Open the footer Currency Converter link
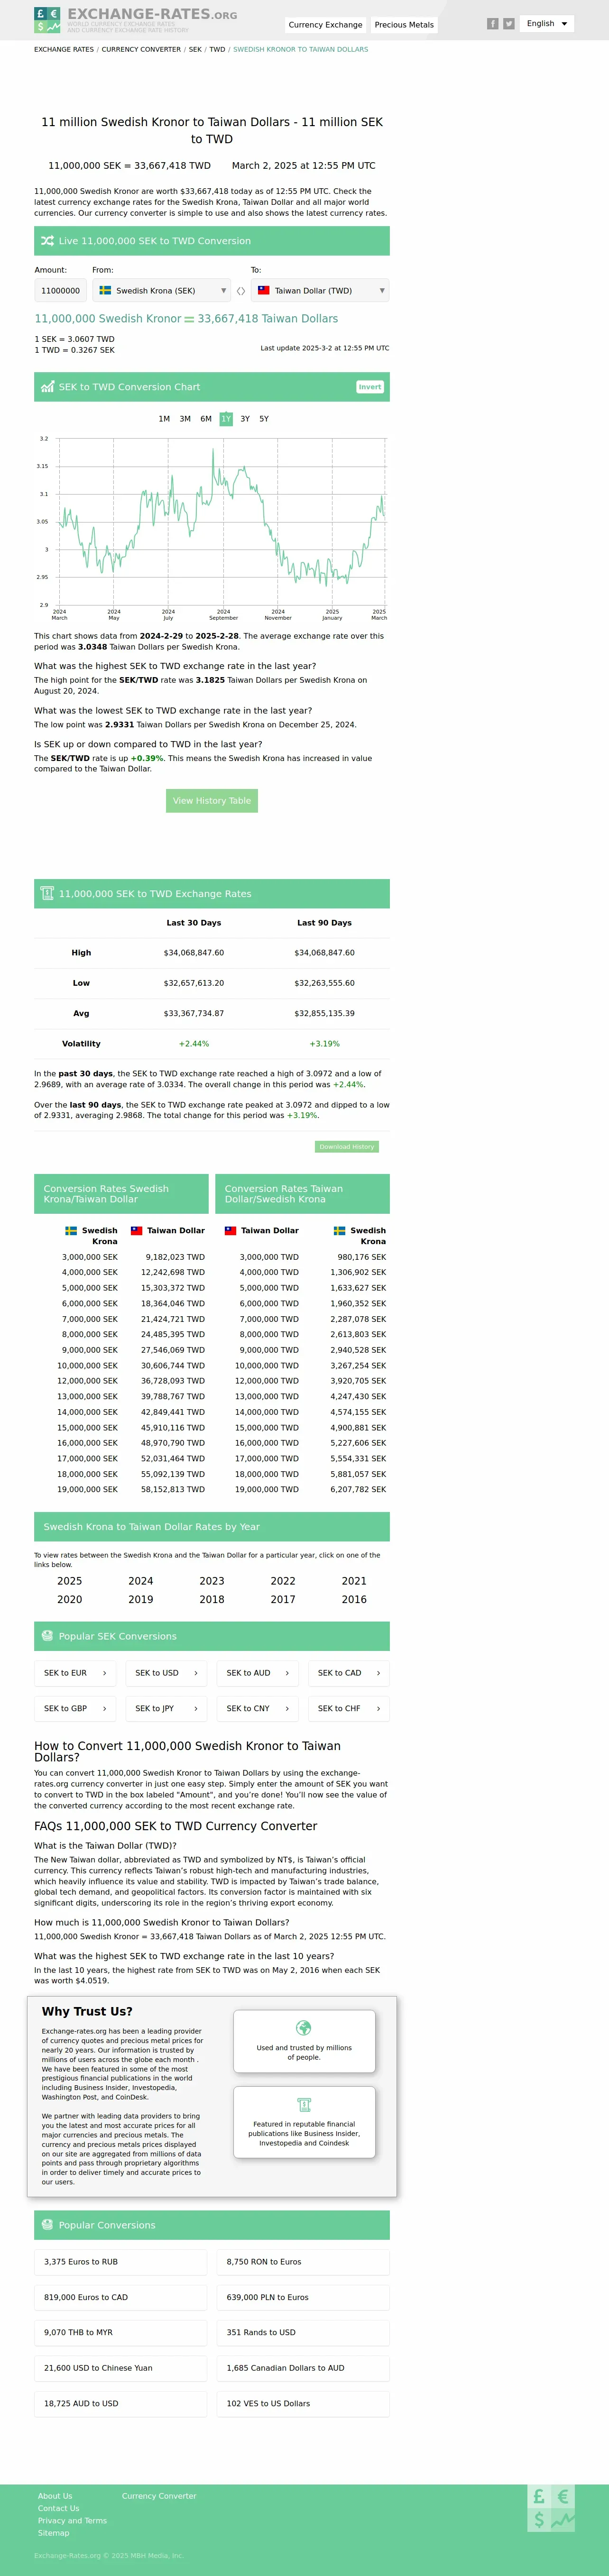This screenshot has width=609, height=2576. (x=159, y=2496)
